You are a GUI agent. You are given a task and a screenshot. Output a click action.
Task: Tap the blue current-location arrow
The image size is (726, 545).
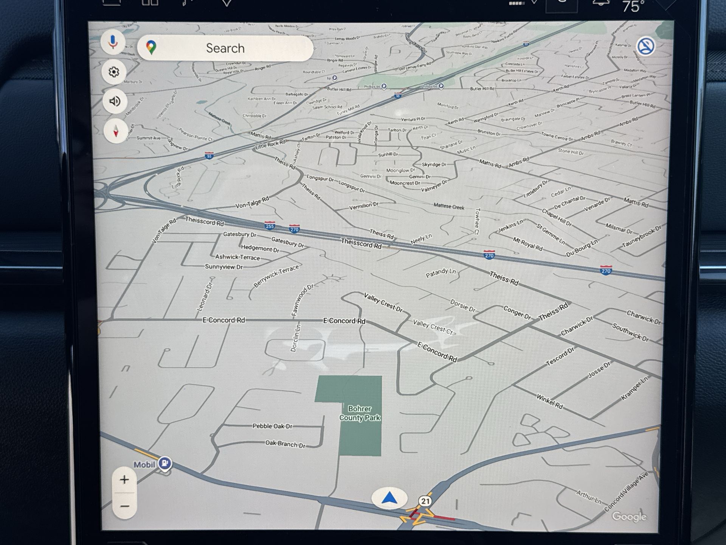[x=389, y=498]
